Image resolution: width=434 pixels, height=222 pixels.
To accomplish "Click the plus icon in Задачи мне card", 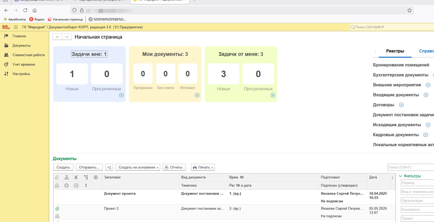I will [x=121, y=95].
